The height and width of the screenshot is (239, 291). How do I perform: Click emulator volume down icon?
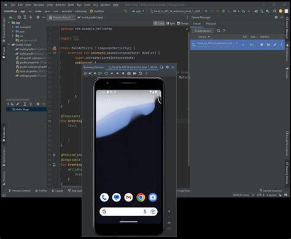(x=95, y=73)
